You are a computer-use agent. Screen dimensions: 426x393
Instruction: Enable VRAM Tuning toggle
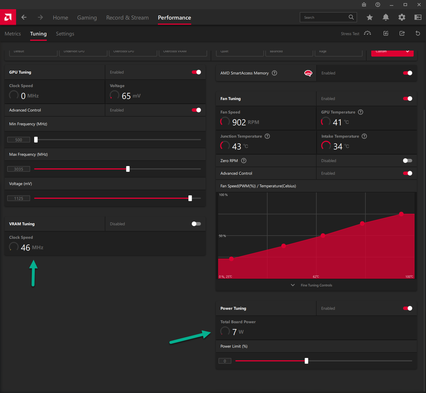point(196,224)
